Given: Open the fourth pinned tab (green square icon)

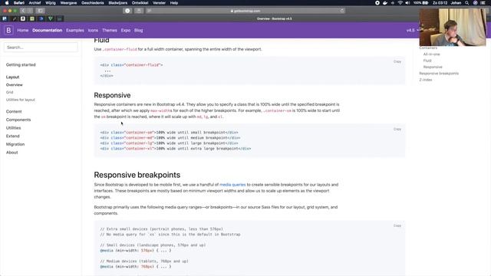Looking at the screenshot, I should click(x=32, y=18).
